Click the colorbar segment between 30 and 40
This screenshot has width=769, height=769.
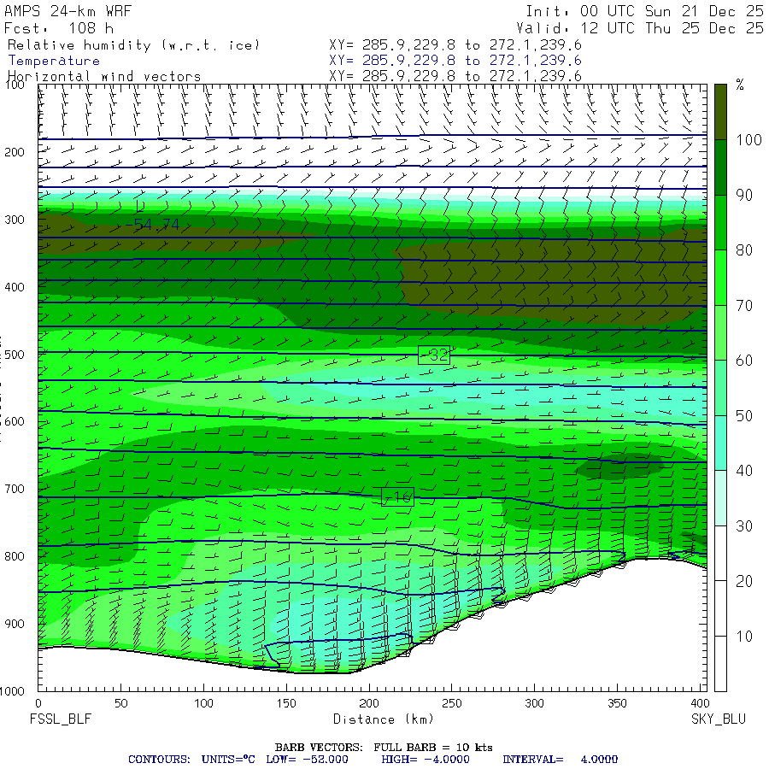point(720,498)
